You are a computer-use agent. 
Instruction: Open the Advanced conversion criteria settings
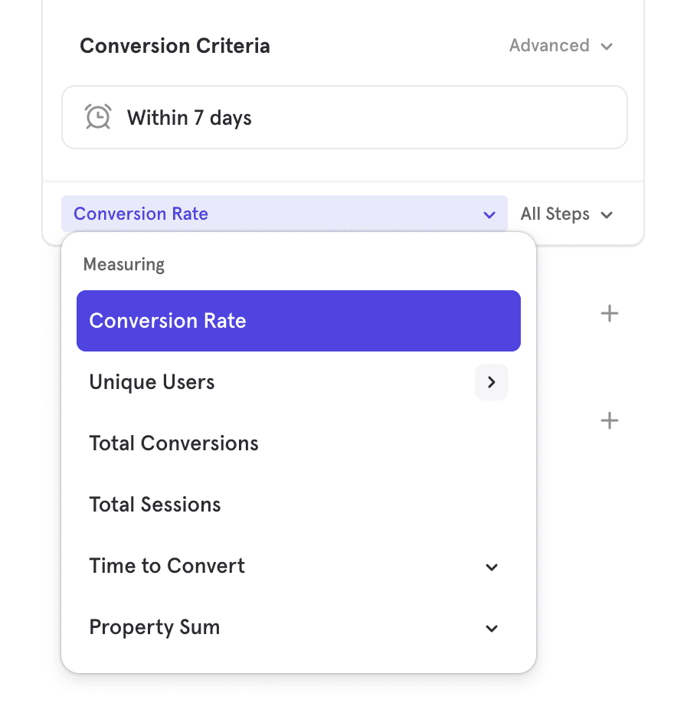coord(549,46)
